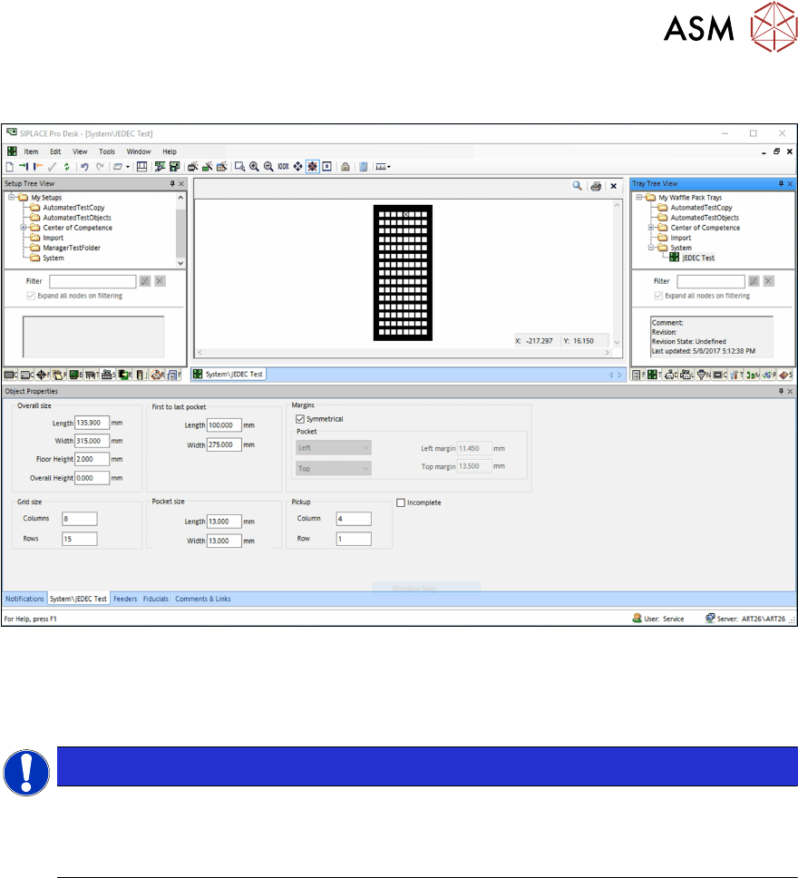Click the graphic view horizontal scrollbar
The height and width of the screenshot is (878, 798).
click(404, 352)
